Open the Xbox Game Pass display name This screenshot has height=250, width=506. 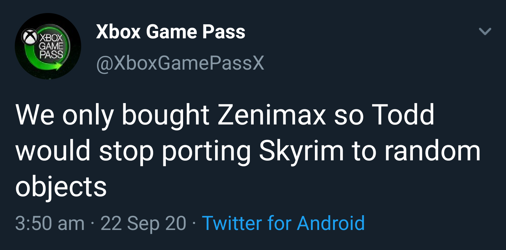click(170, 32)
